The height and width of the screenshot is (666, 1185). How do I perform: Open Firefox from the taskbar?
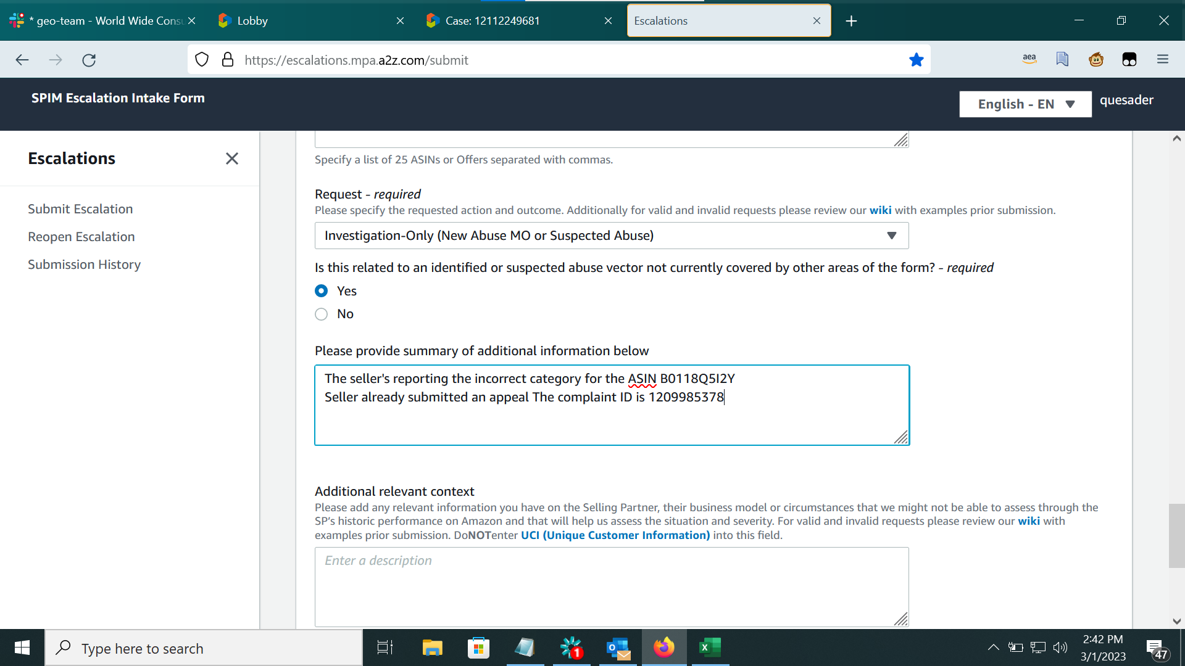(664, 647)
